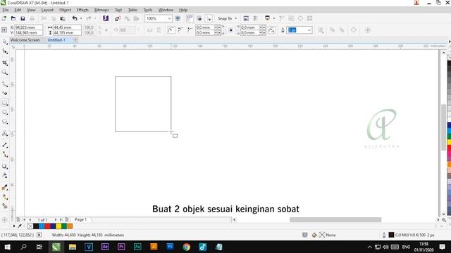Toggle the Show guidelines button

pos(209,18)
